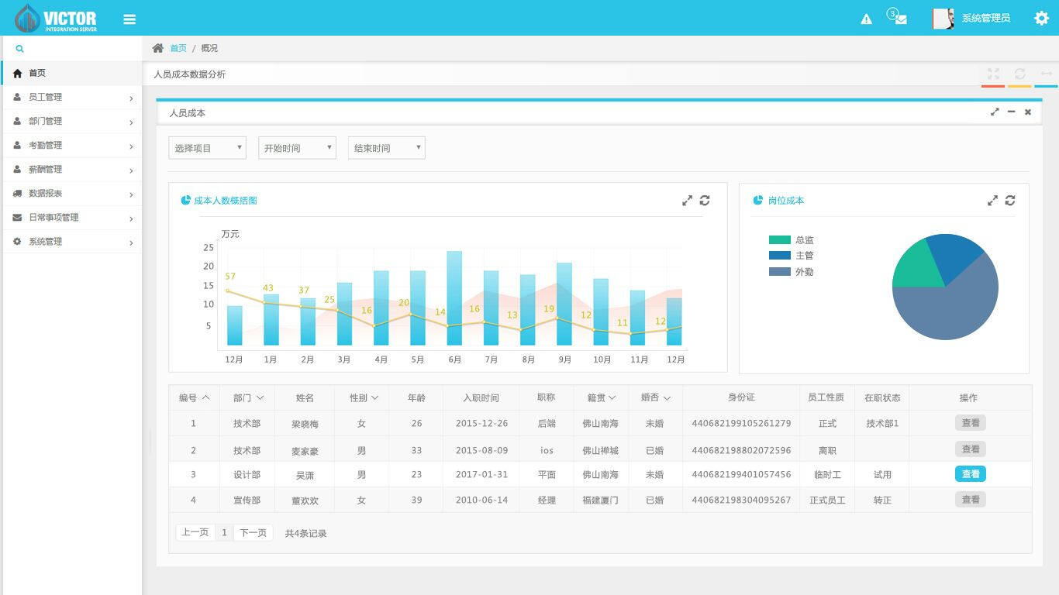The height and width of the screenshot is (595, 1059).
Task: Sort table by 编号 column header
Action: (194, 397)
